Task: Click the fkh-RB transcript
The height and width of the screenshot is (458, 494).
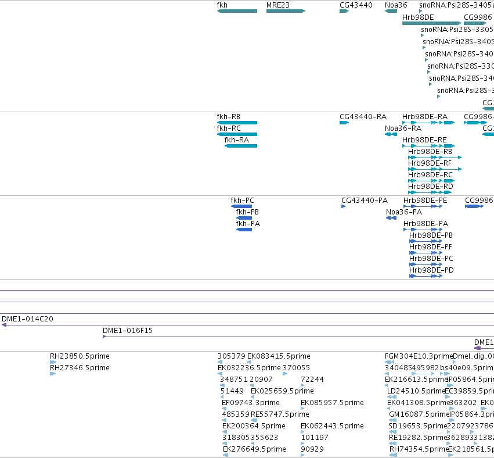Action: [237, 123]
